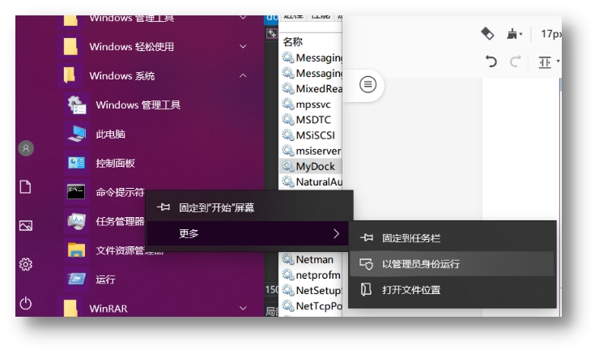The height and width of the screenshot is (354, 599).
Task: Click the round outline menu button
Action: pyautogui.click(x=367, y=84)
